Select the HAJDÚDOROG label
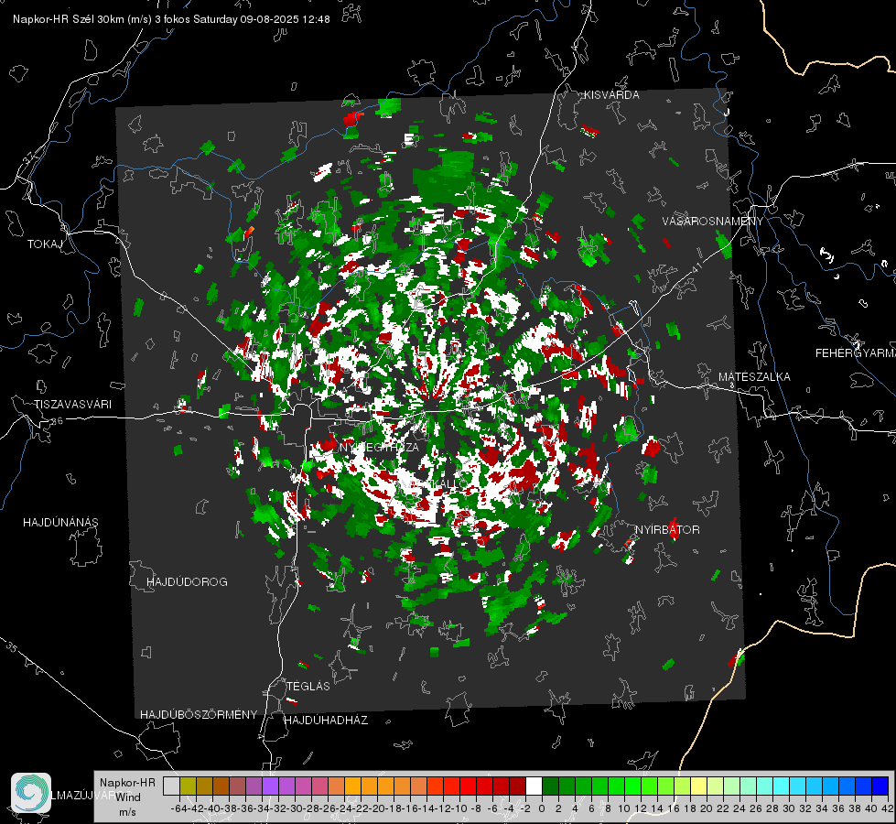 (187, 581)
